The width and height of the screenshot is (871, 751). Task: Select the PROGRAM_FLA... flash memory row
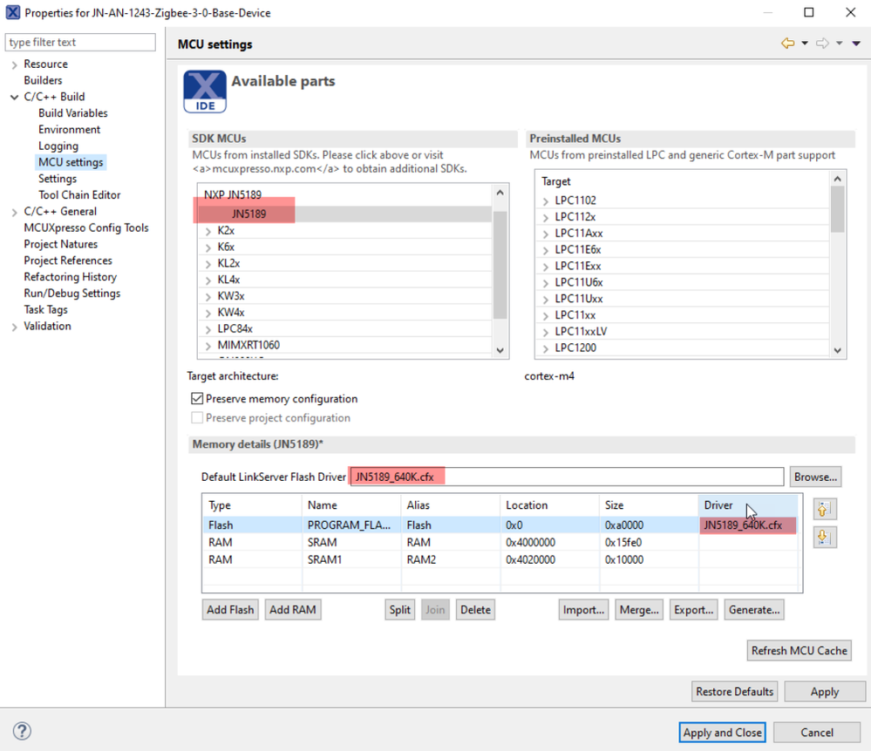(500, 524)
